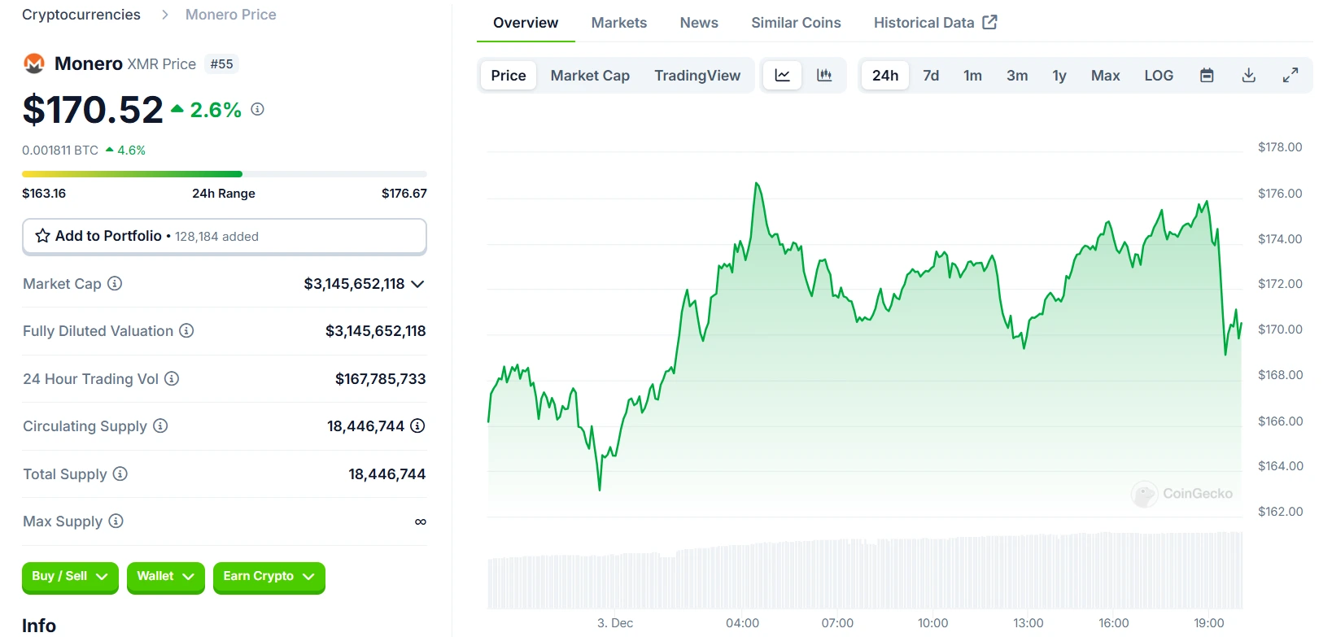
Task: Open Historical Data external link icon
Action: [x=989, y=22]
